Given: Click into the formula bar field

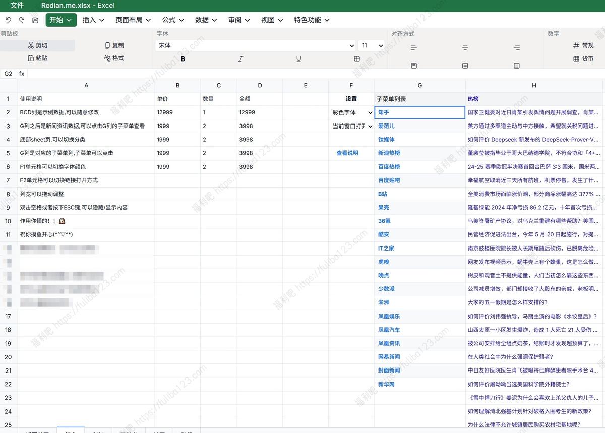Looking at the screenshot, I should 315,74.
